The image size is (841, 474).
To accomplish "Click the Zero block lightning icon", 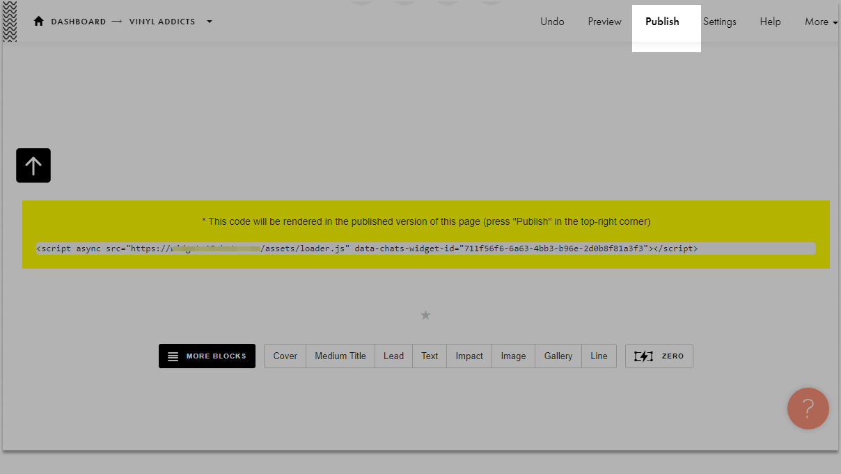I will [x=644, y=356].
